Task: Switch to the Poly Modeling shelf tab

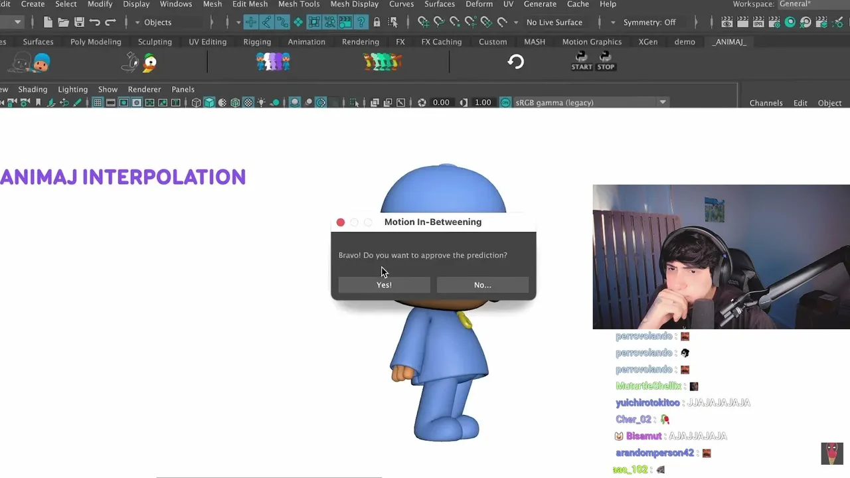Action: pyautogui.click(x=96, y=42)
